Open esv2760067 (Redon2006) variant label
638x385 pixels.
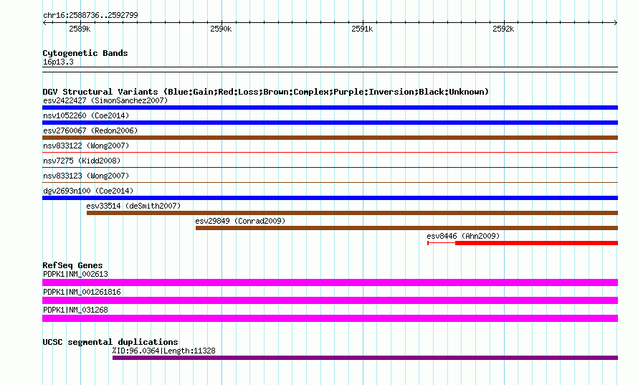coord(90,130)
